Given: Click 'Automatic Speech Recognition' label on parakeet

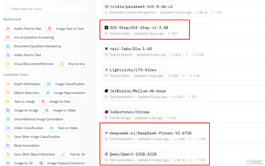Looking at the screenshot, I should pos(132,13).
